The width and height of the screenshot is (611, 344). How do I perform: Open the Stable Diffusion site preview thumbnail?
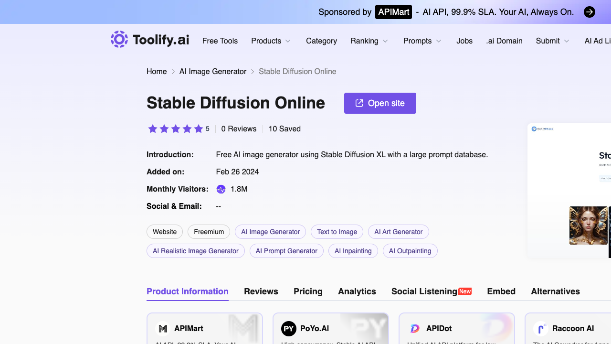click(x=569, y=191)
